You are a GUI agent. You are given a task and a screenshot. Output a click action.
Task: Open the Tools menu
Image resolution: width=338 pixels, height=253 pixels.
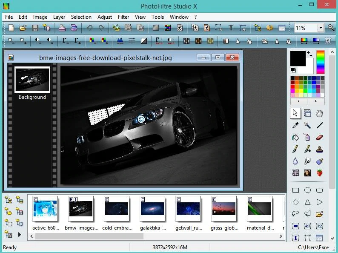tap(158, 17)
